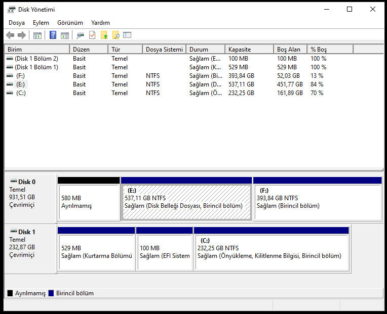Click the disk connect icon in the toolbar
Screen dimensions: 387x314
[80, 35]
